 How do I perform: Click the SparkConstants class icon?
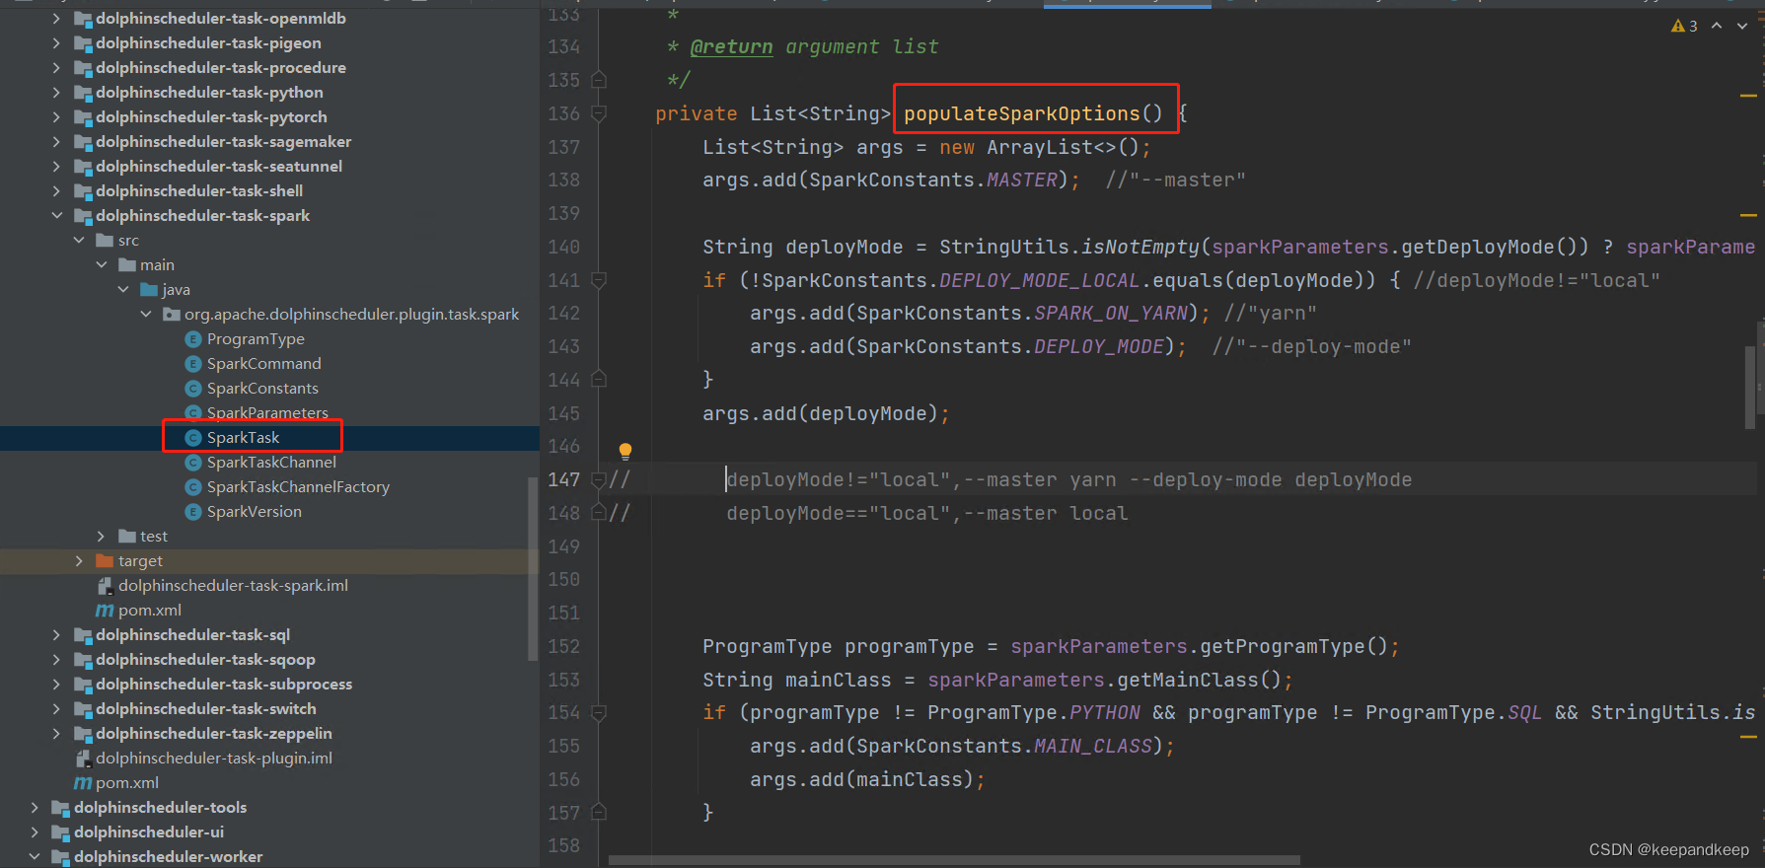(x=193, y=389)
